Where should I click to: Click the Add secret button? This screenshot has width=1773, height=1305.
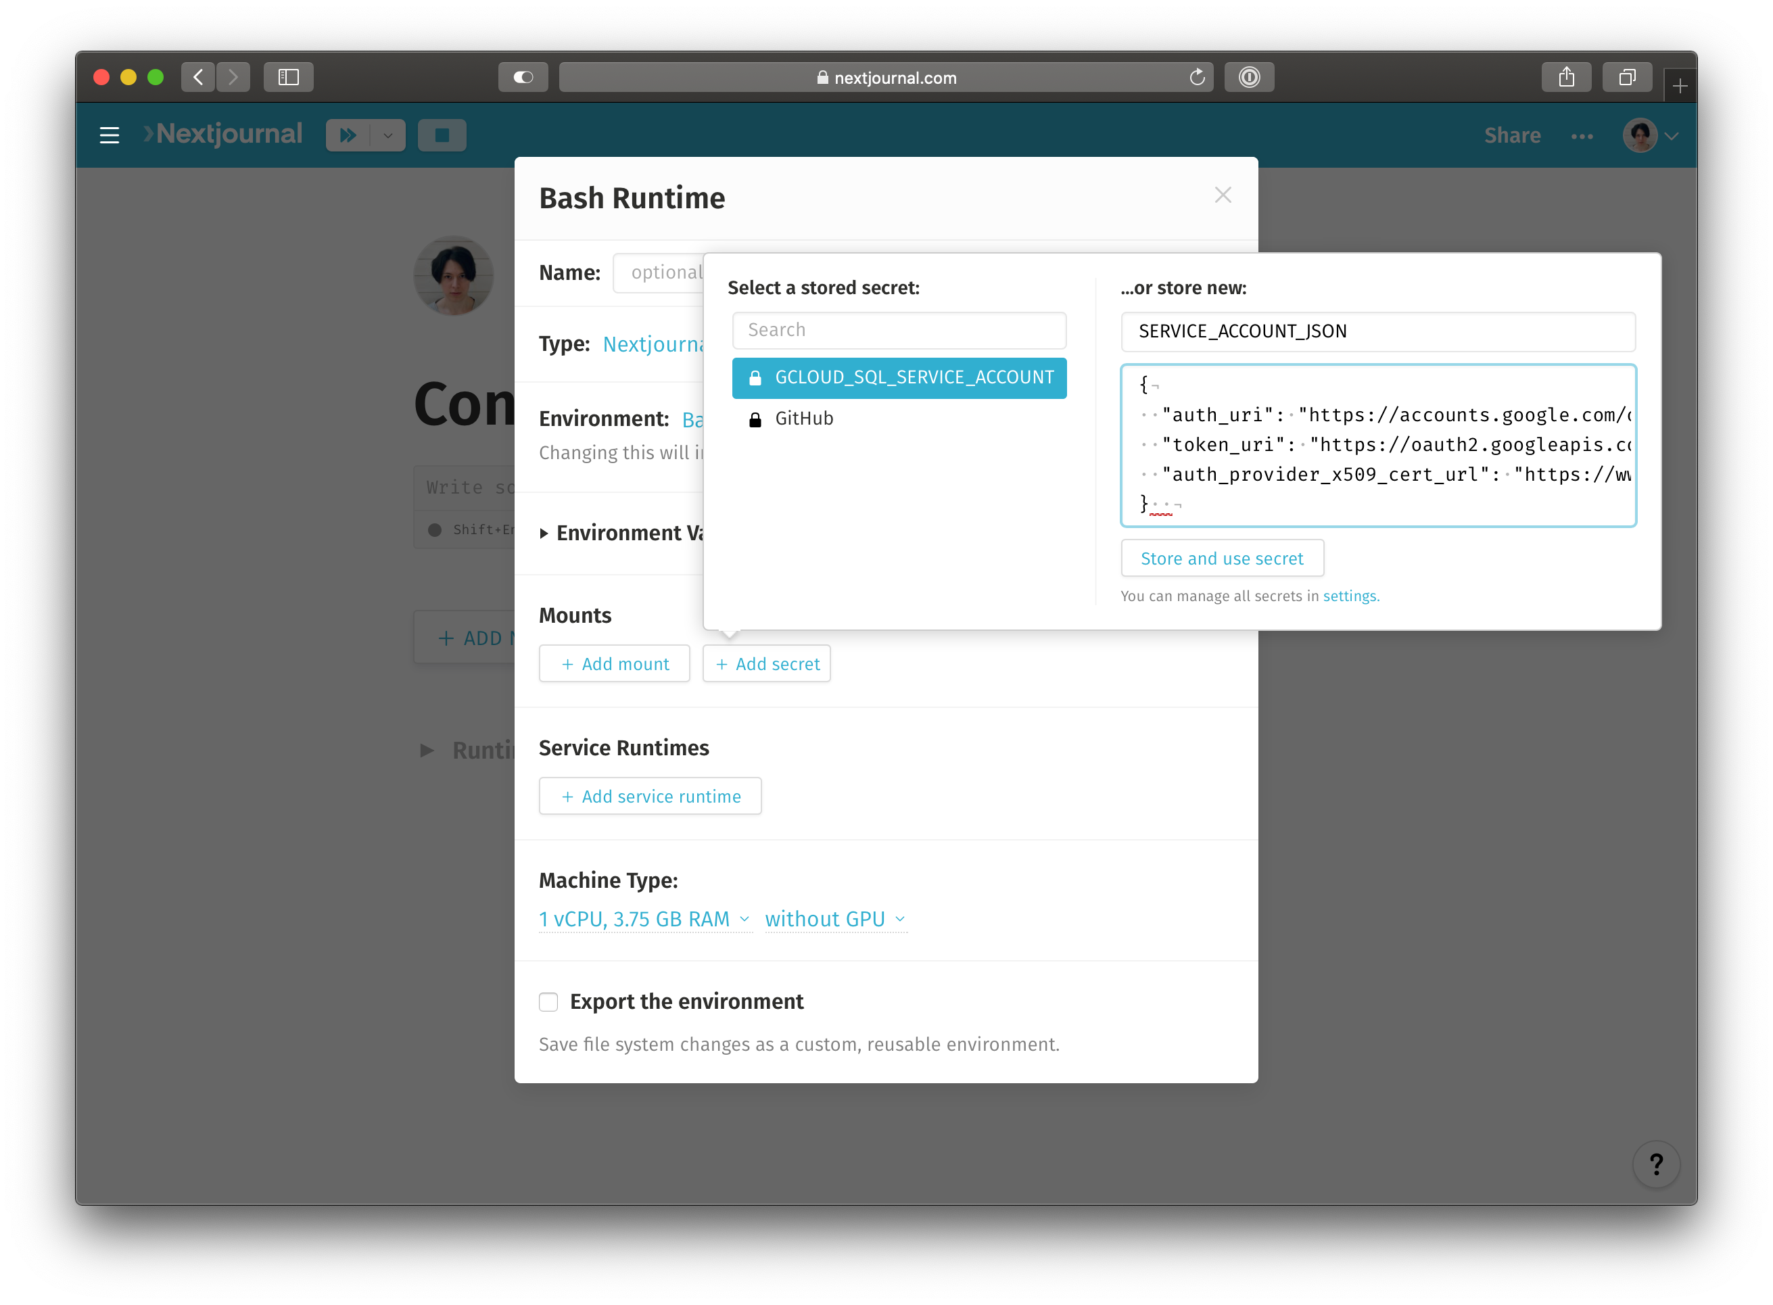[766, 663]
